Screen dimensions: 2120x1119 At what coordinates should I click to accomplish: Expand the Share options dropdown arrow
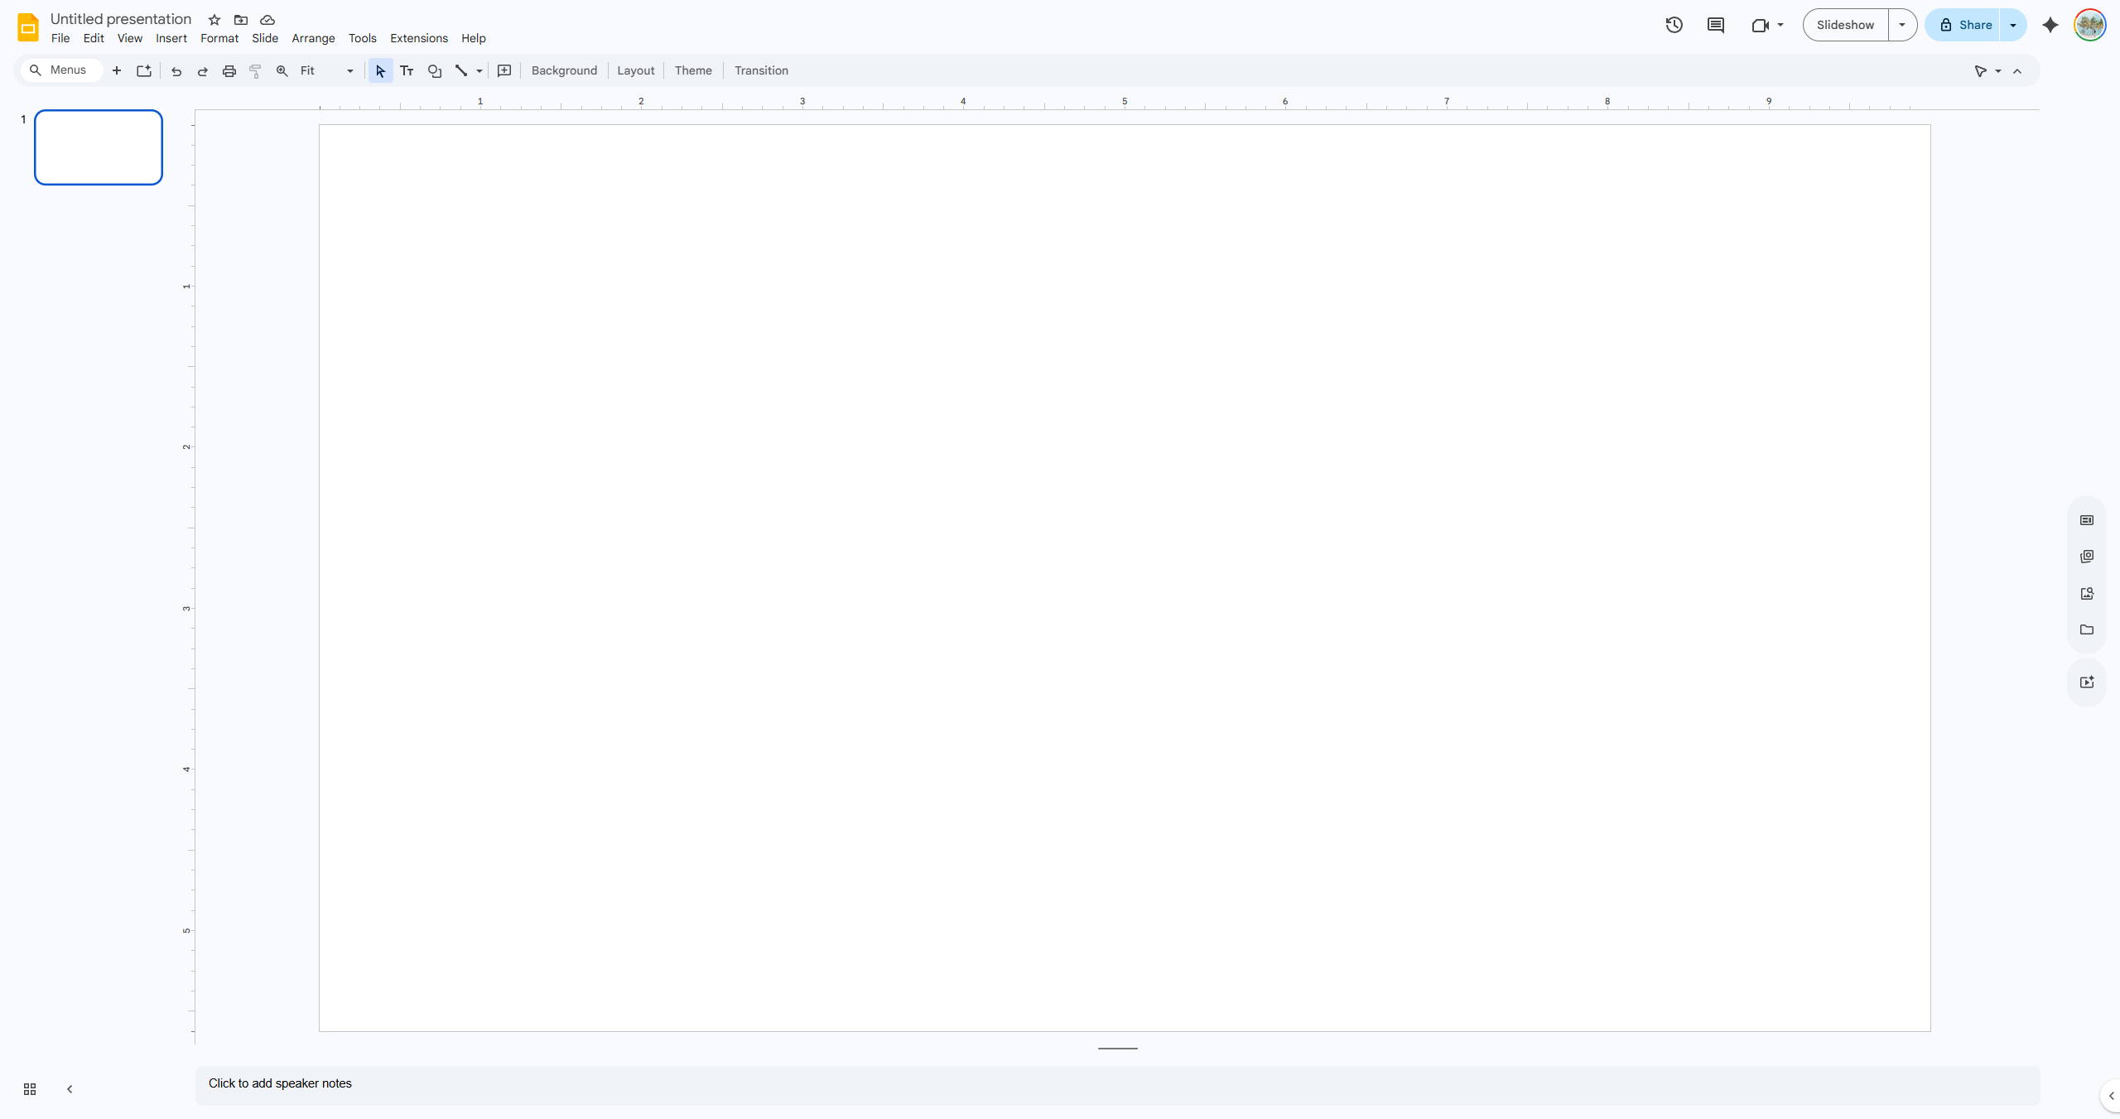(2013, 25)
